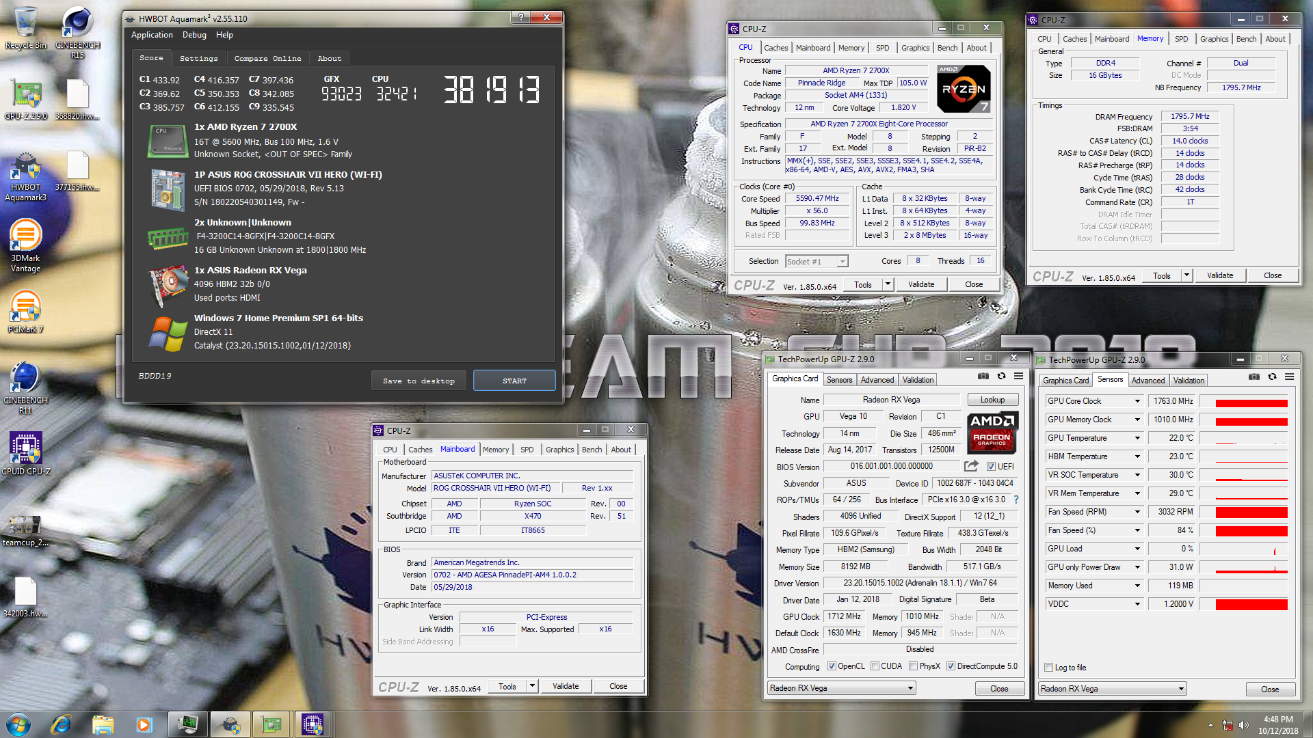Screen dimensions: 1313x738
Task: Open the hamburger menu in the GPU-Z Sensors window
Action: pos(1289,377)
